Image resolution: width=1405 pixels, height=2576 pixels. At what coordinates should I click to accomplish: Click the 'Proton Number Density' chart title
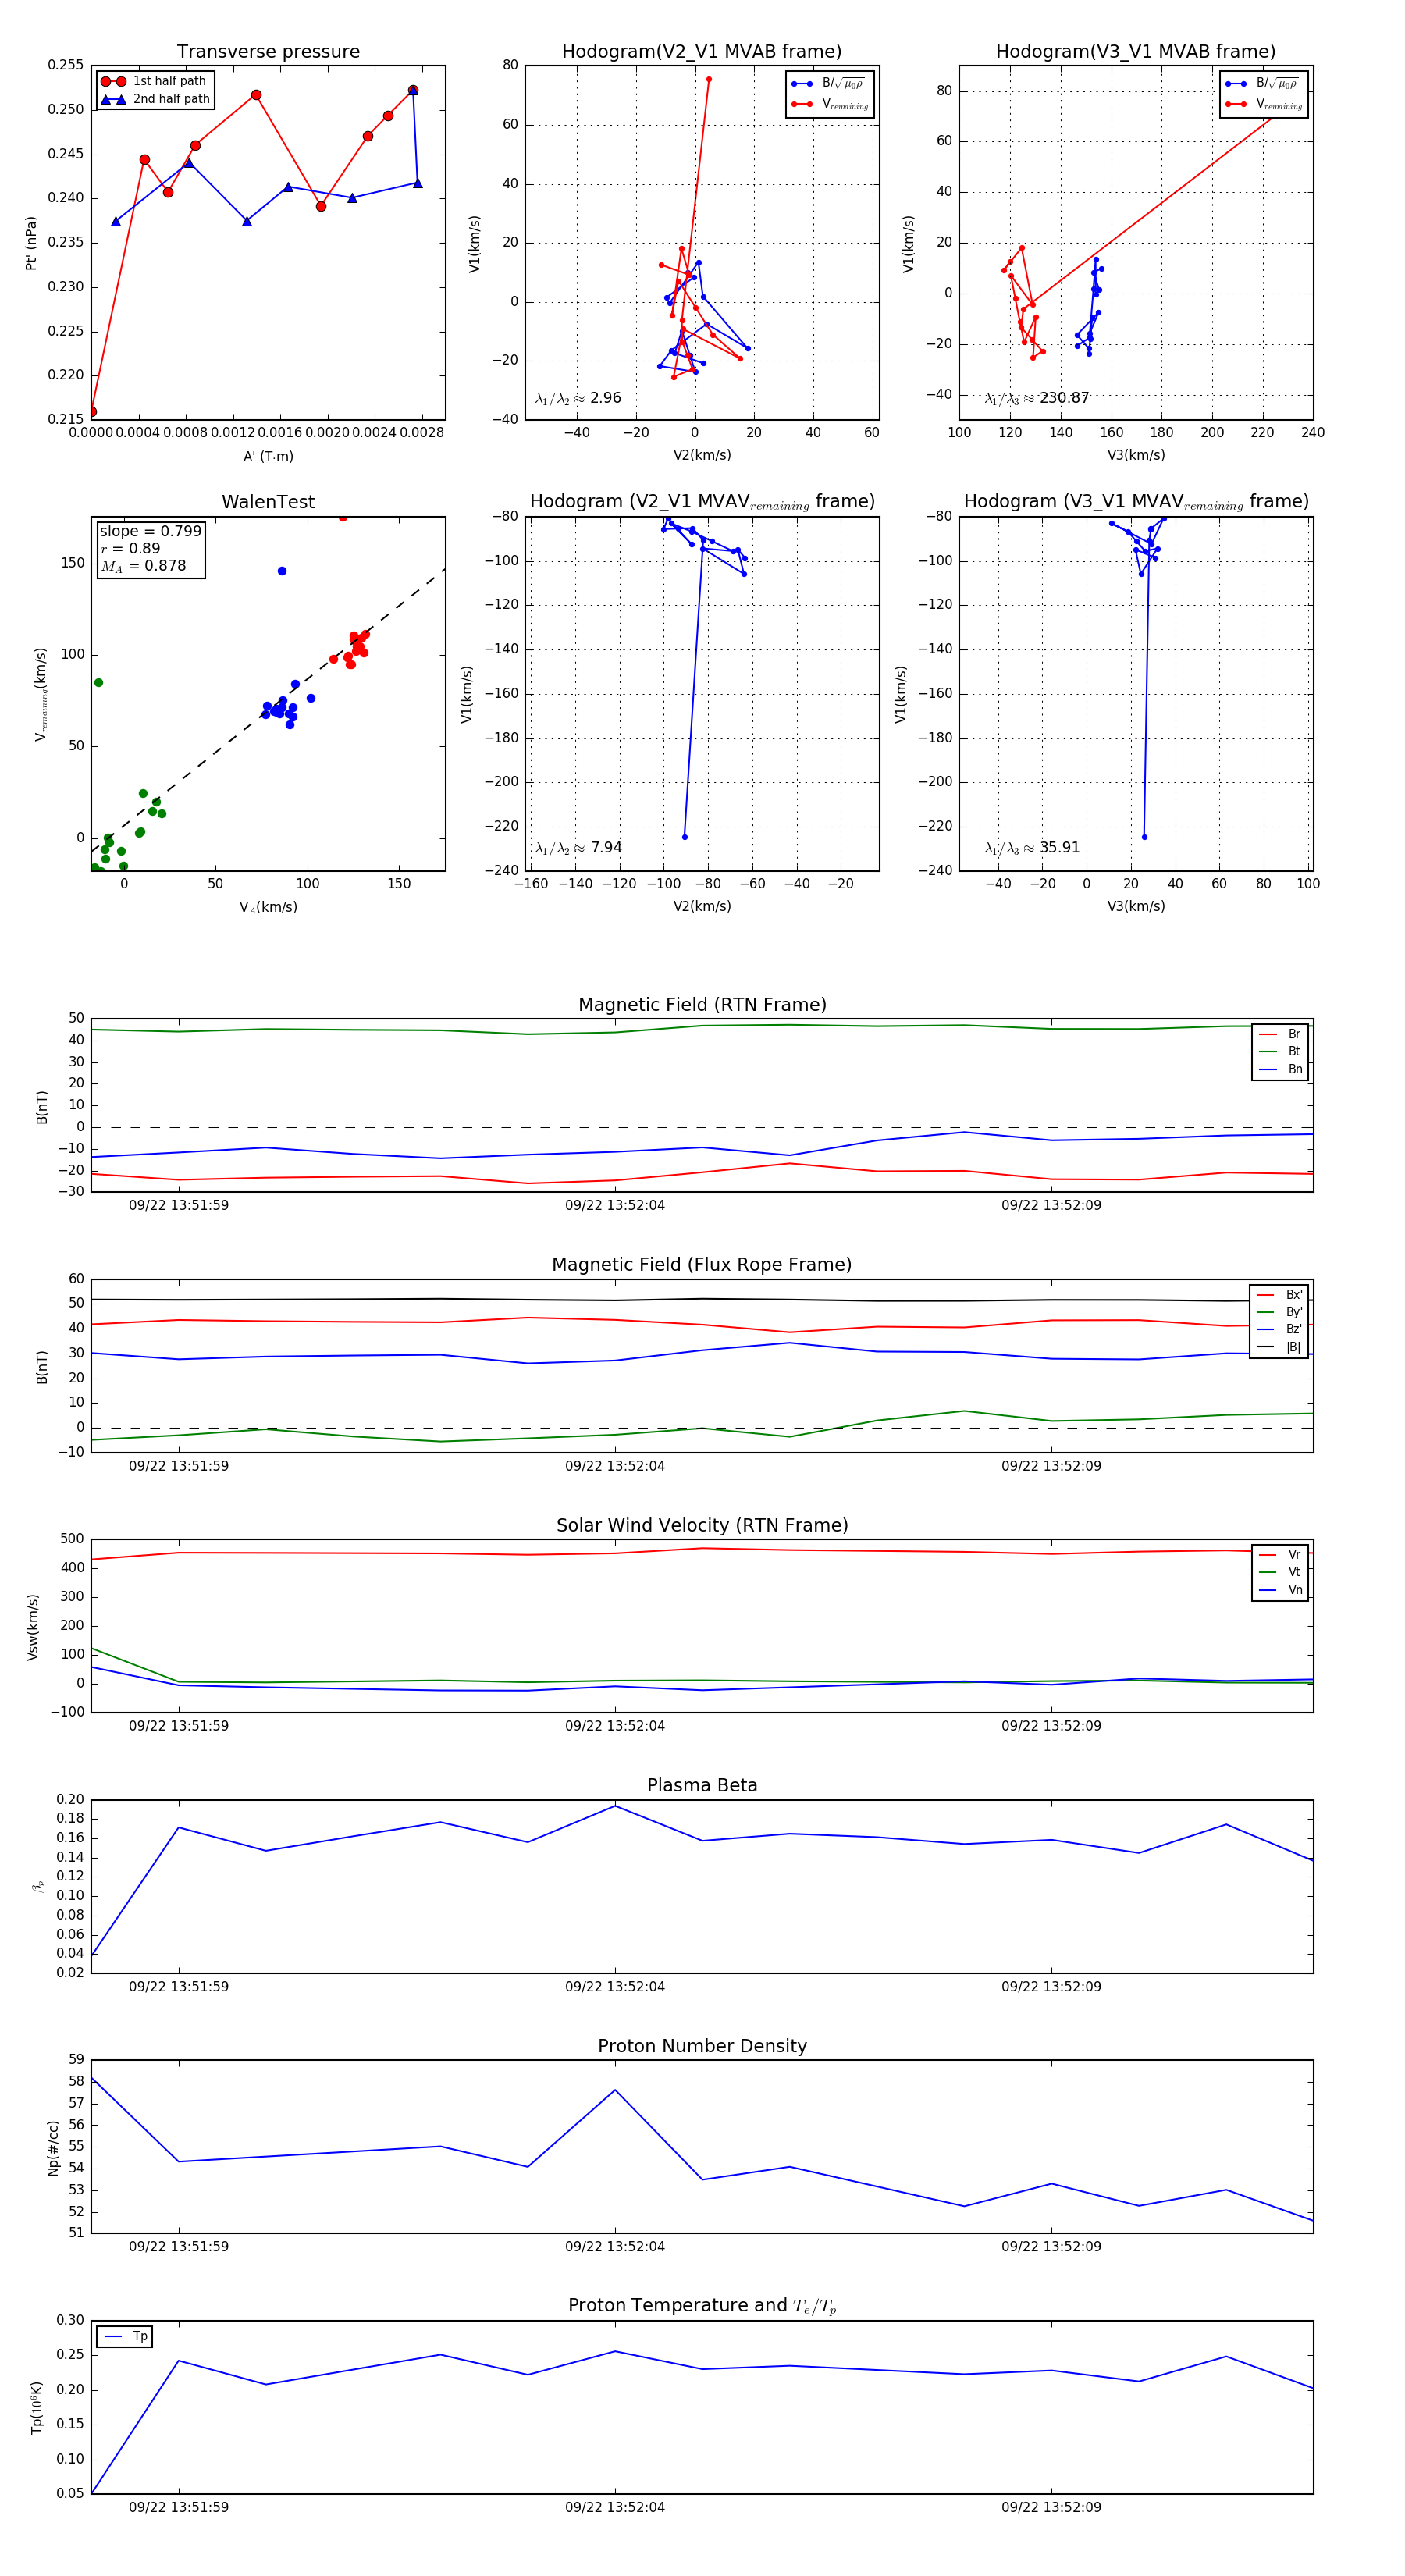click(702, 2046)
